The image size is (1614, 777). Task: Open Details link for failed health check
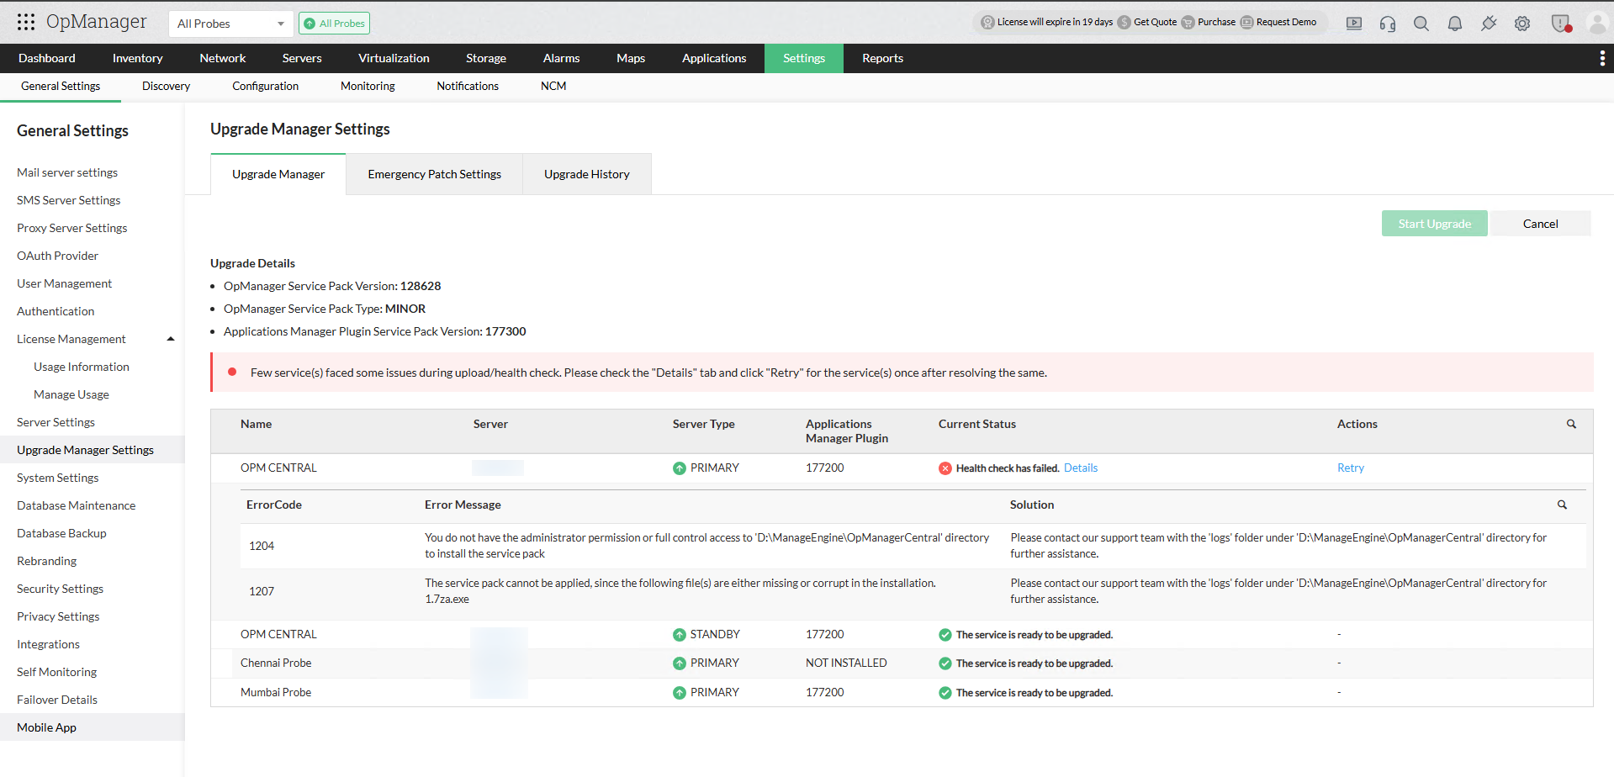(1081, 468)
